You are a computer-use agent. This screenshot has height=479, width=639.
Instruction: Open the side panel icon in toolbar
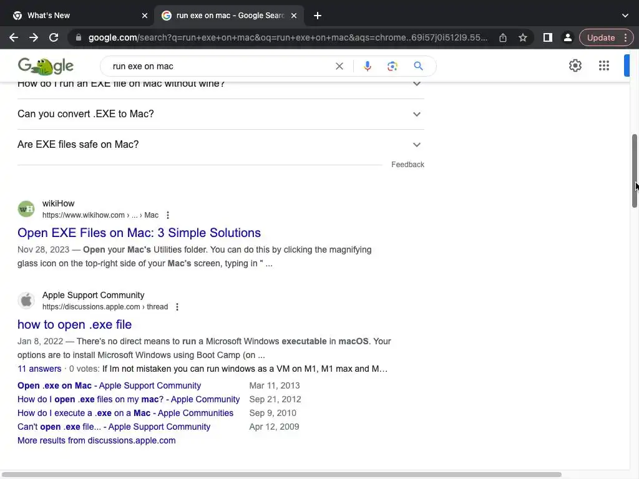548,37
